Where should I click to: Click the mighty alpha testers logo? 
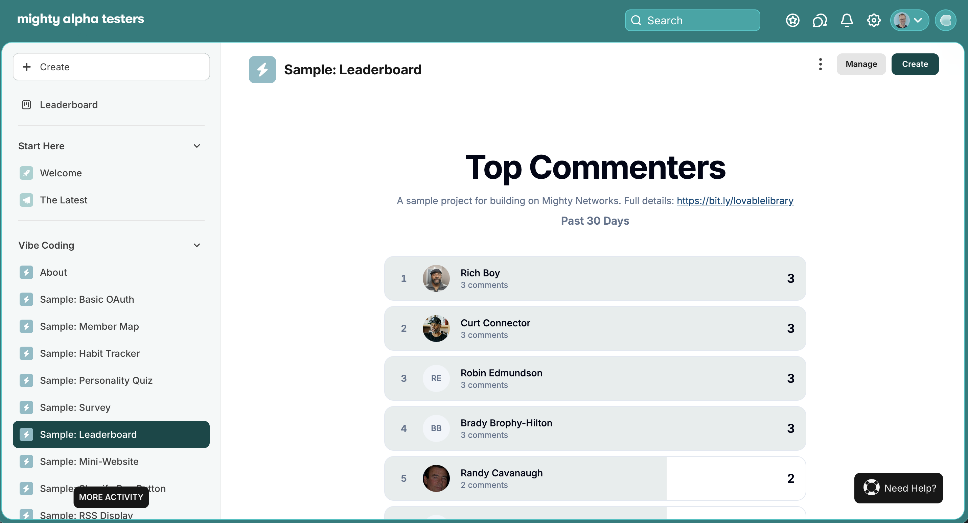80,19
